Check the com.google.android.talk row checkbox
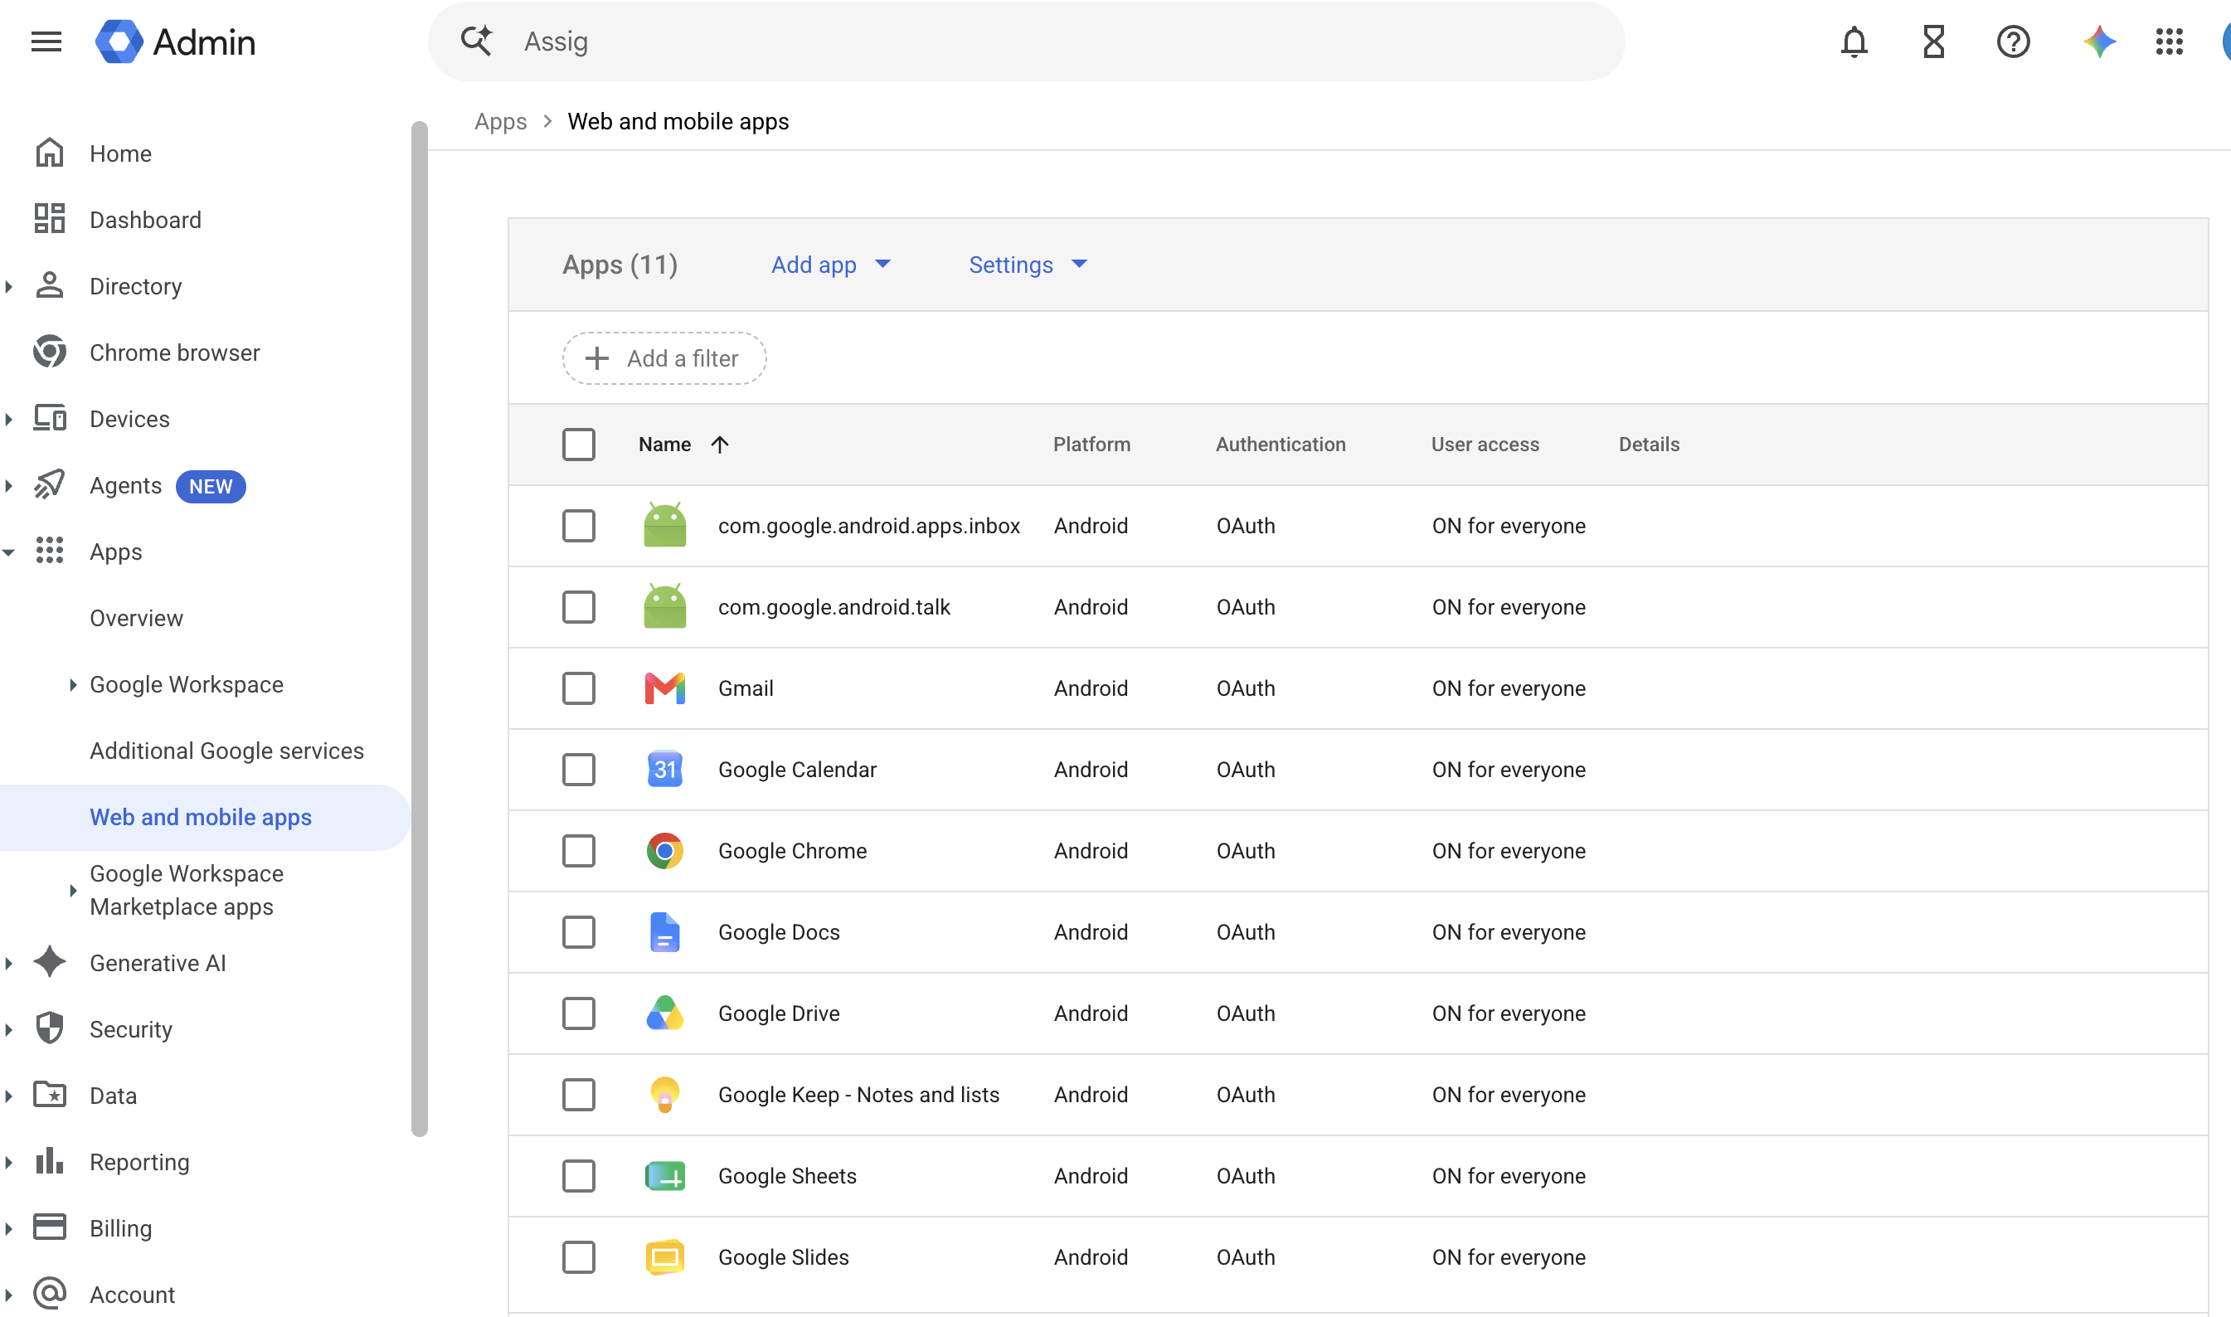The image size is (2231, 1317). [x=579, y=607]
